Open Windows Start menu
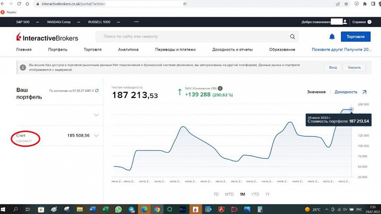Viewport: 381px width, 214px height. tap(3, 209)
